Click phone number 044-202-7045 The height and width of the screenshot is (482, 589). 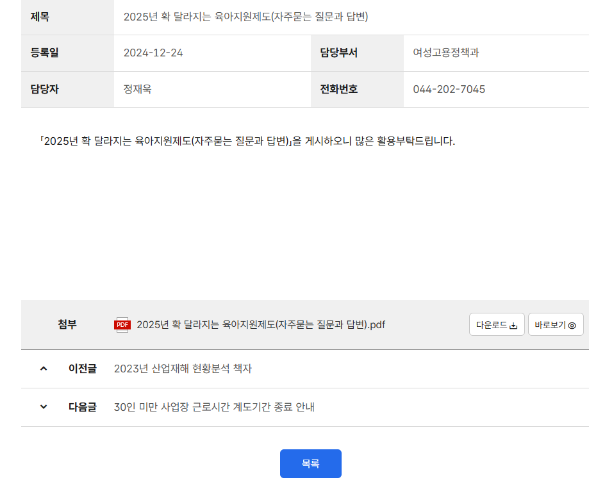pyautogui.click(x=449, y=89)
